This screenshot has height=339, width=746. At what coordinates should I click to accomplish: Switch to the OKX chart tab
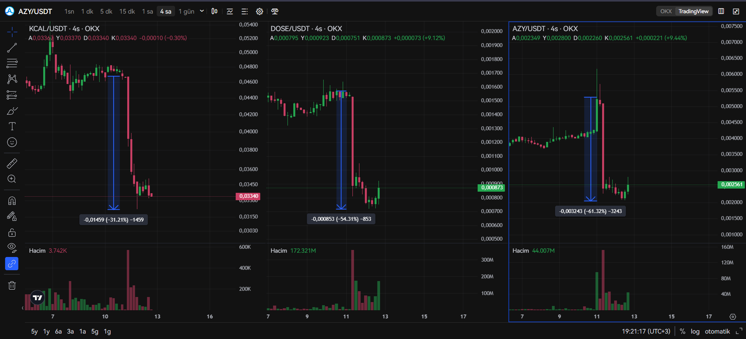point(666,11)
